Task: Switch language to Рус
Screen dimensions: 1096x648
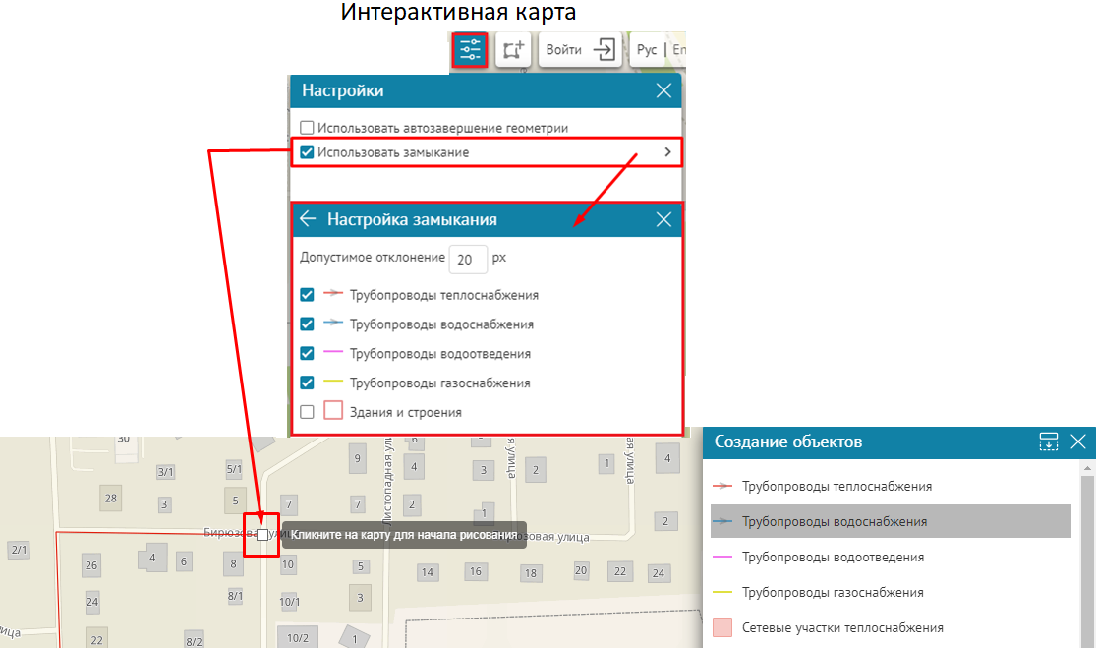Action: tap(647, 50)
